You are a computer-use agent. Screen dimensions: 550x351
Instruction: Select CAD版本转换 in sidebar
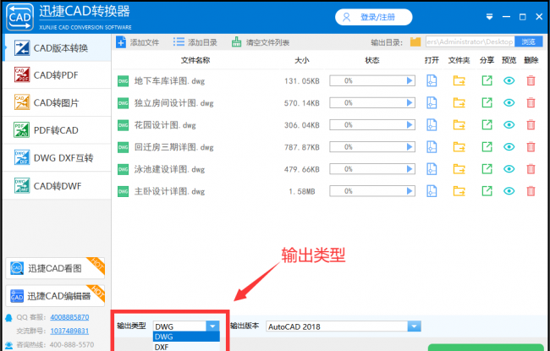coord(57,48)
